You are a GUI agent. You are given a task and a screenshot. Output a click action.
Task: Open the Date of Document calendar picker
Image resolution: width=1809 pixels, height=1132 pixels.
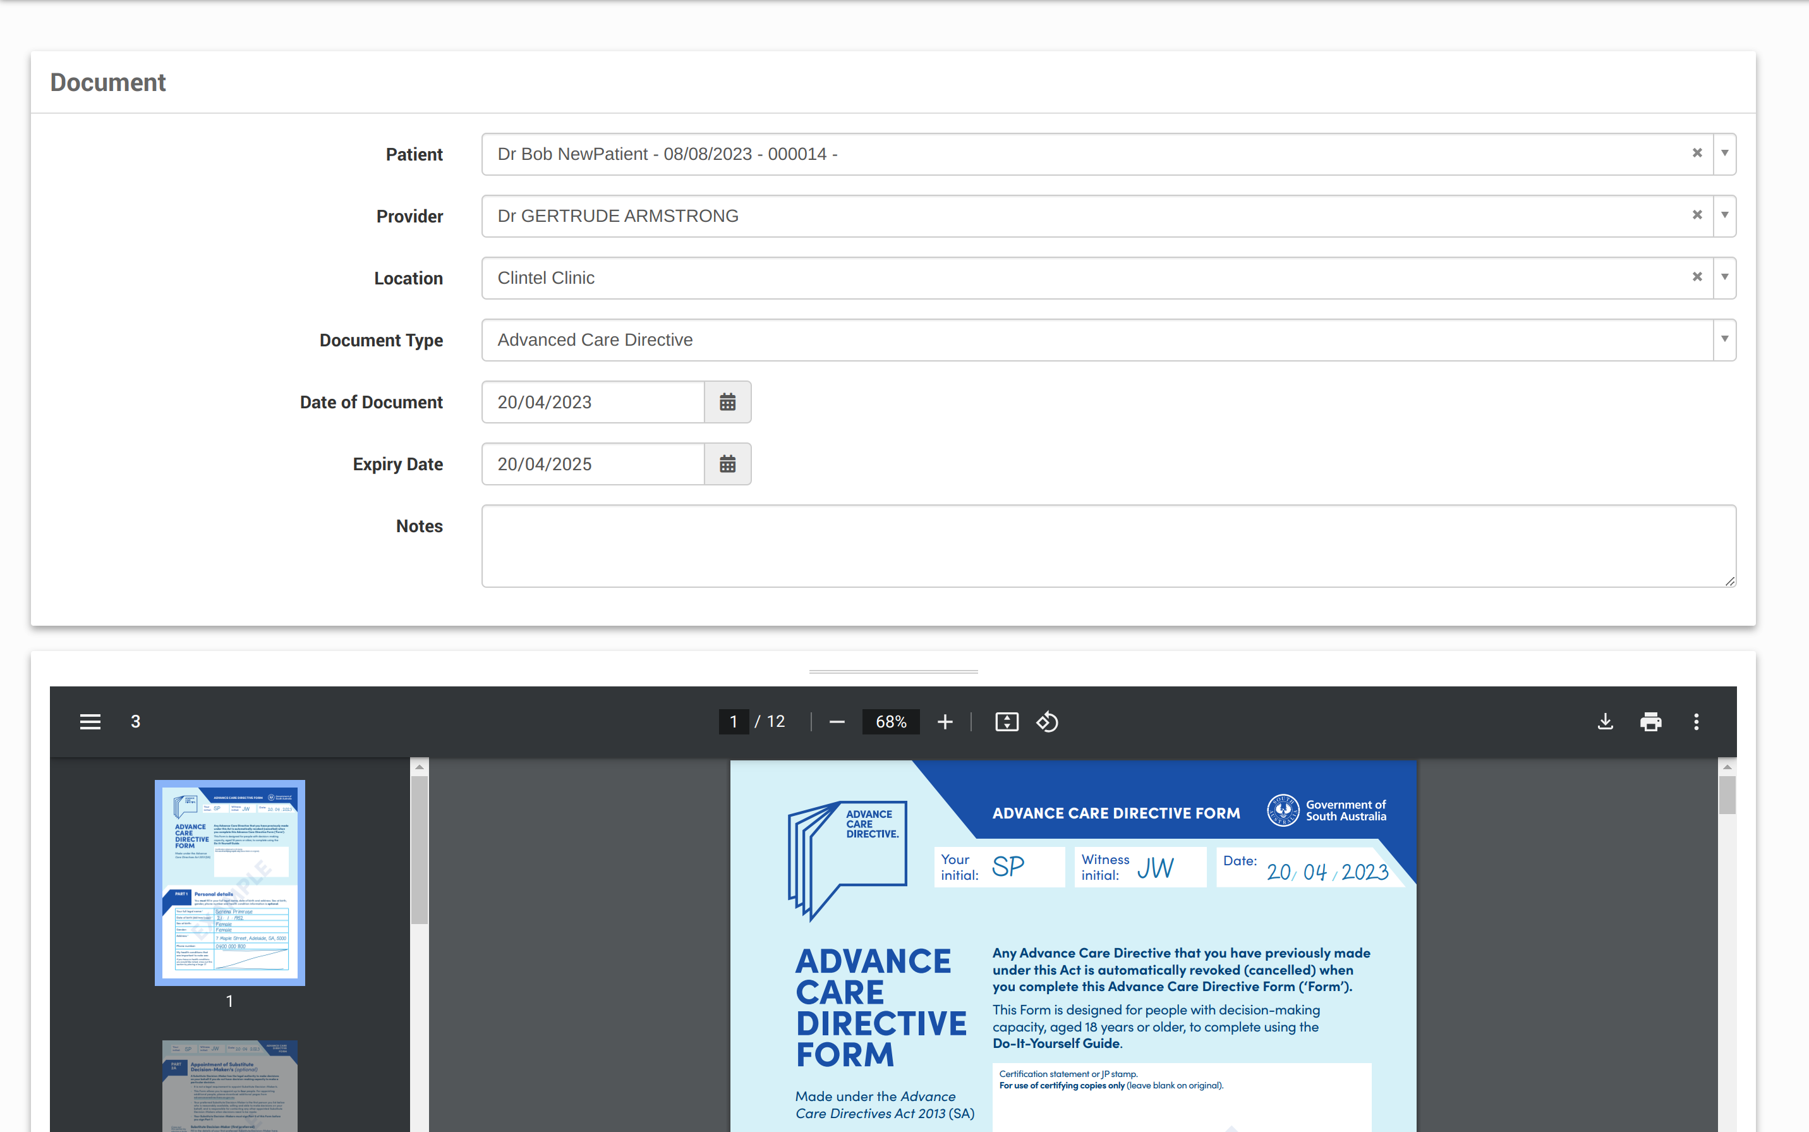[x=727, y=402]
